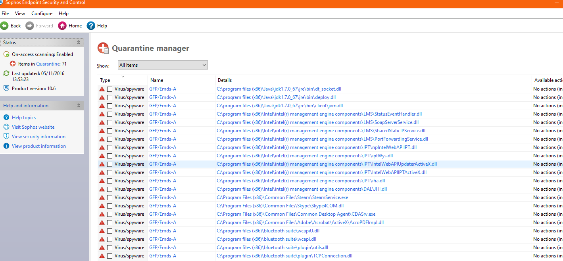Open the Java deploy.dll file path

[x=276, y=97]
